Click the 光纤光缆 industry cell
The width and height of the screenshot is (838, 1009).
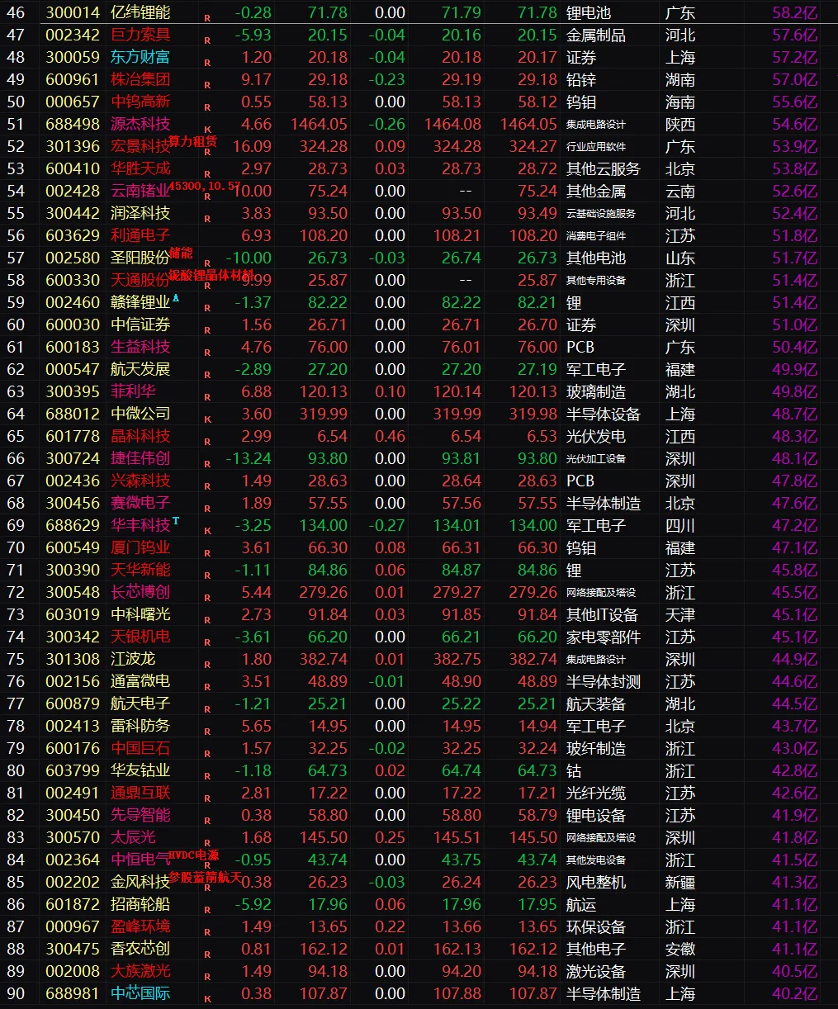tap(596, 793)
